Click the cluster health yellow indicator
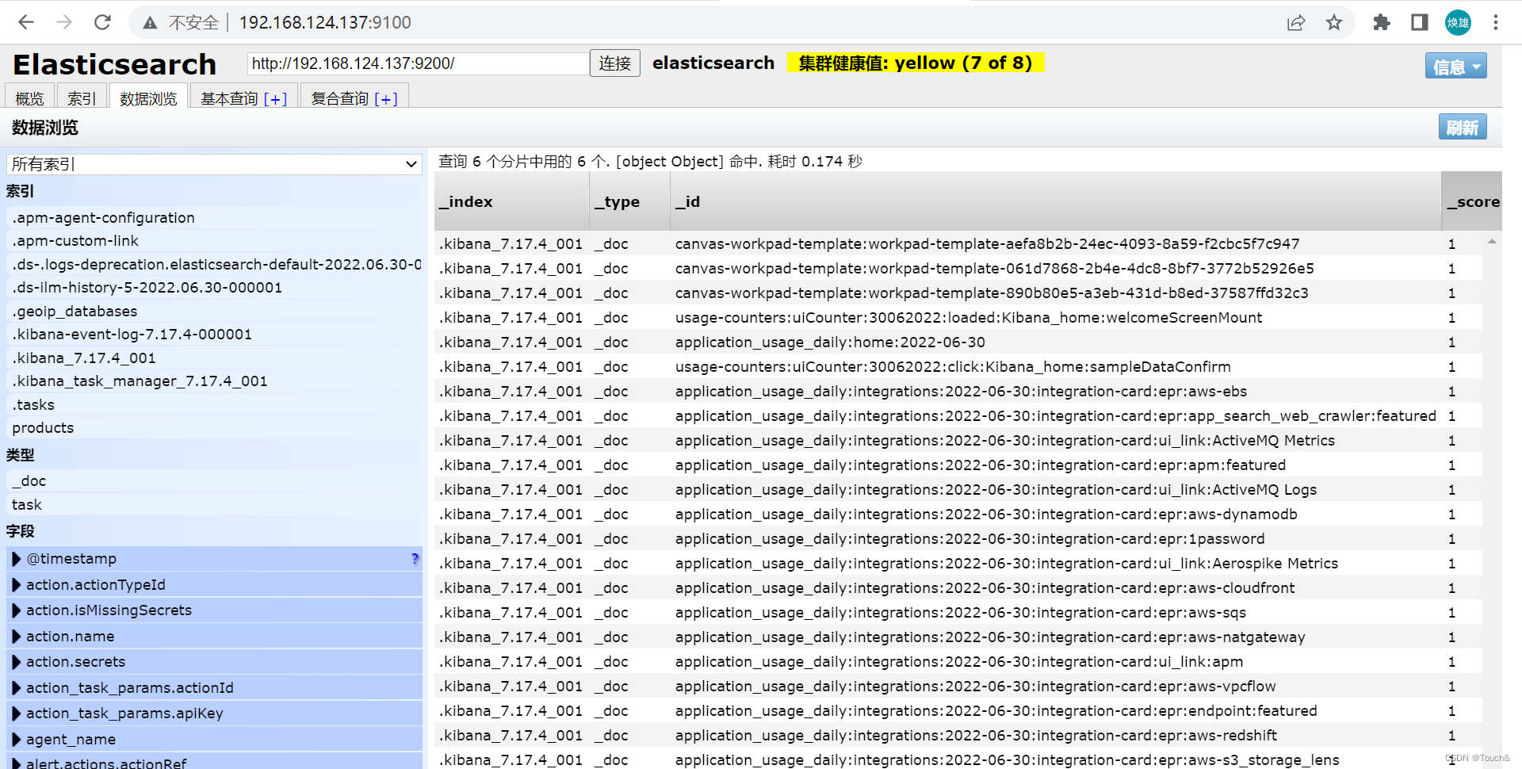Screen dimensions: 1522x769 click(916, 63)
